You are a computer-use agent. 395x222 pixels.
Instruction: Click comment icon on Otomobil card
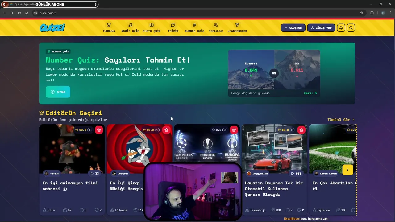(289, 210)
